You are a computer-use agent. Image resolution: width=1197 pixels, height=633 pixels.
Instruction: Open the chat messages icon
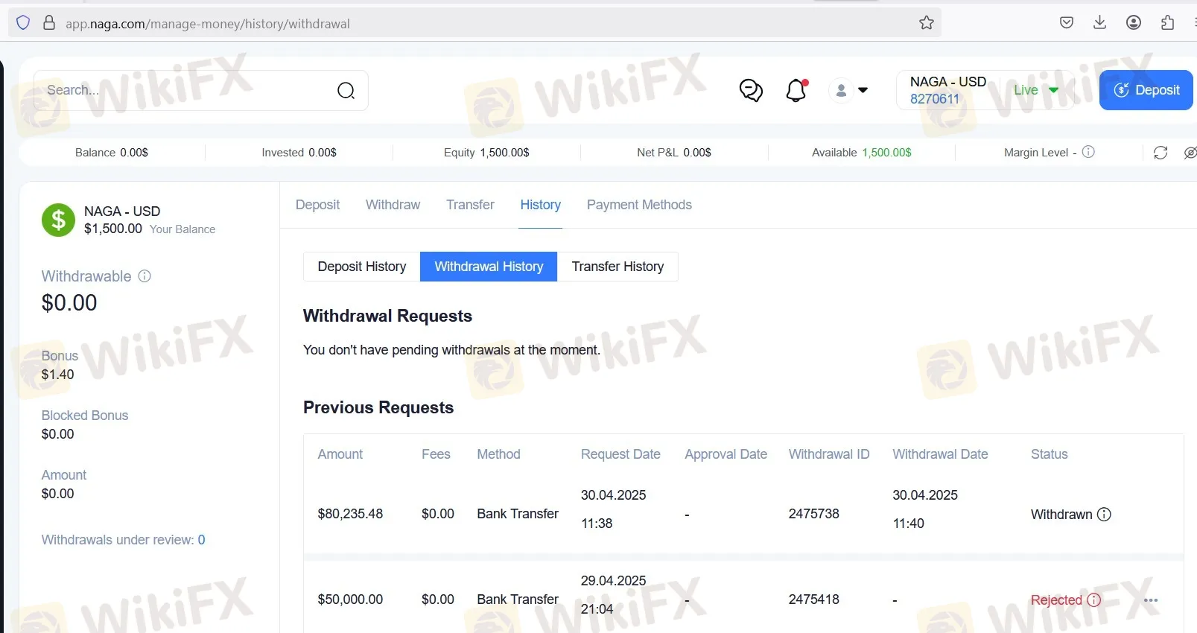(751, 90)
